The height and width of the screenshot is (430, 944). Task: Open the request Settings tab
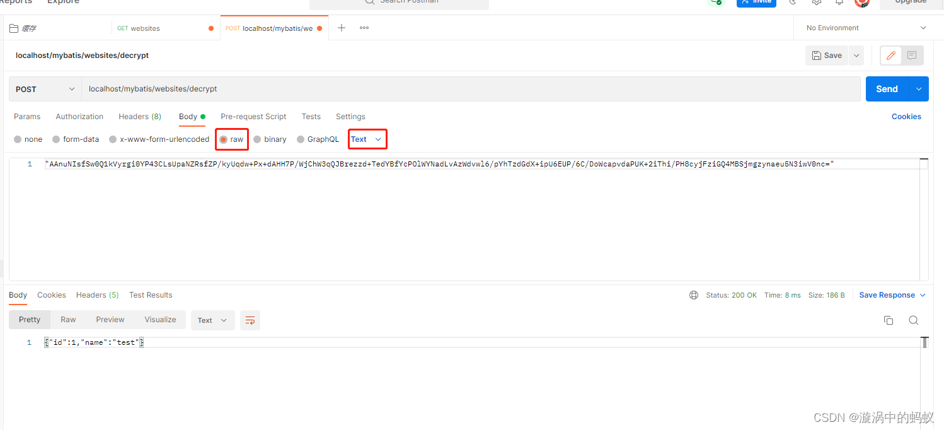tap(350, 117)
